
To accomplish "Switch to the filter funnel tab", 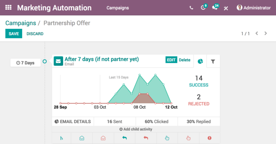I will pyautogui.click(x=213, y=61).
